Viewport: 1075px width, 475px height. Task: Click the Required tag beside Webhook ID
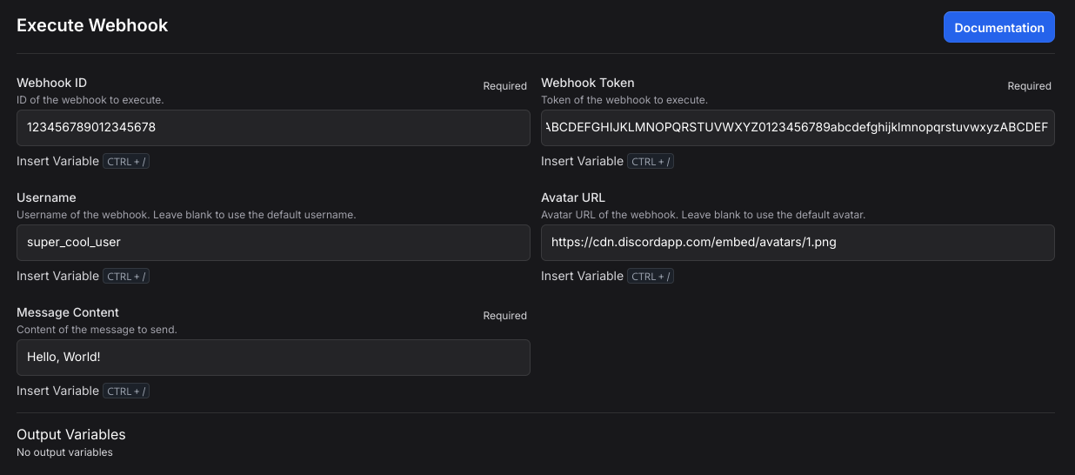click(505, 86)
